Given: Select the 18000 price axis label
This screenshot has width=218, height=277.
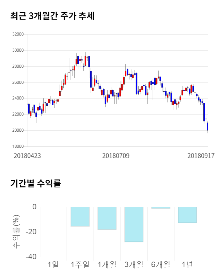Looking at the screenshot, I should (x=18, y=146).
